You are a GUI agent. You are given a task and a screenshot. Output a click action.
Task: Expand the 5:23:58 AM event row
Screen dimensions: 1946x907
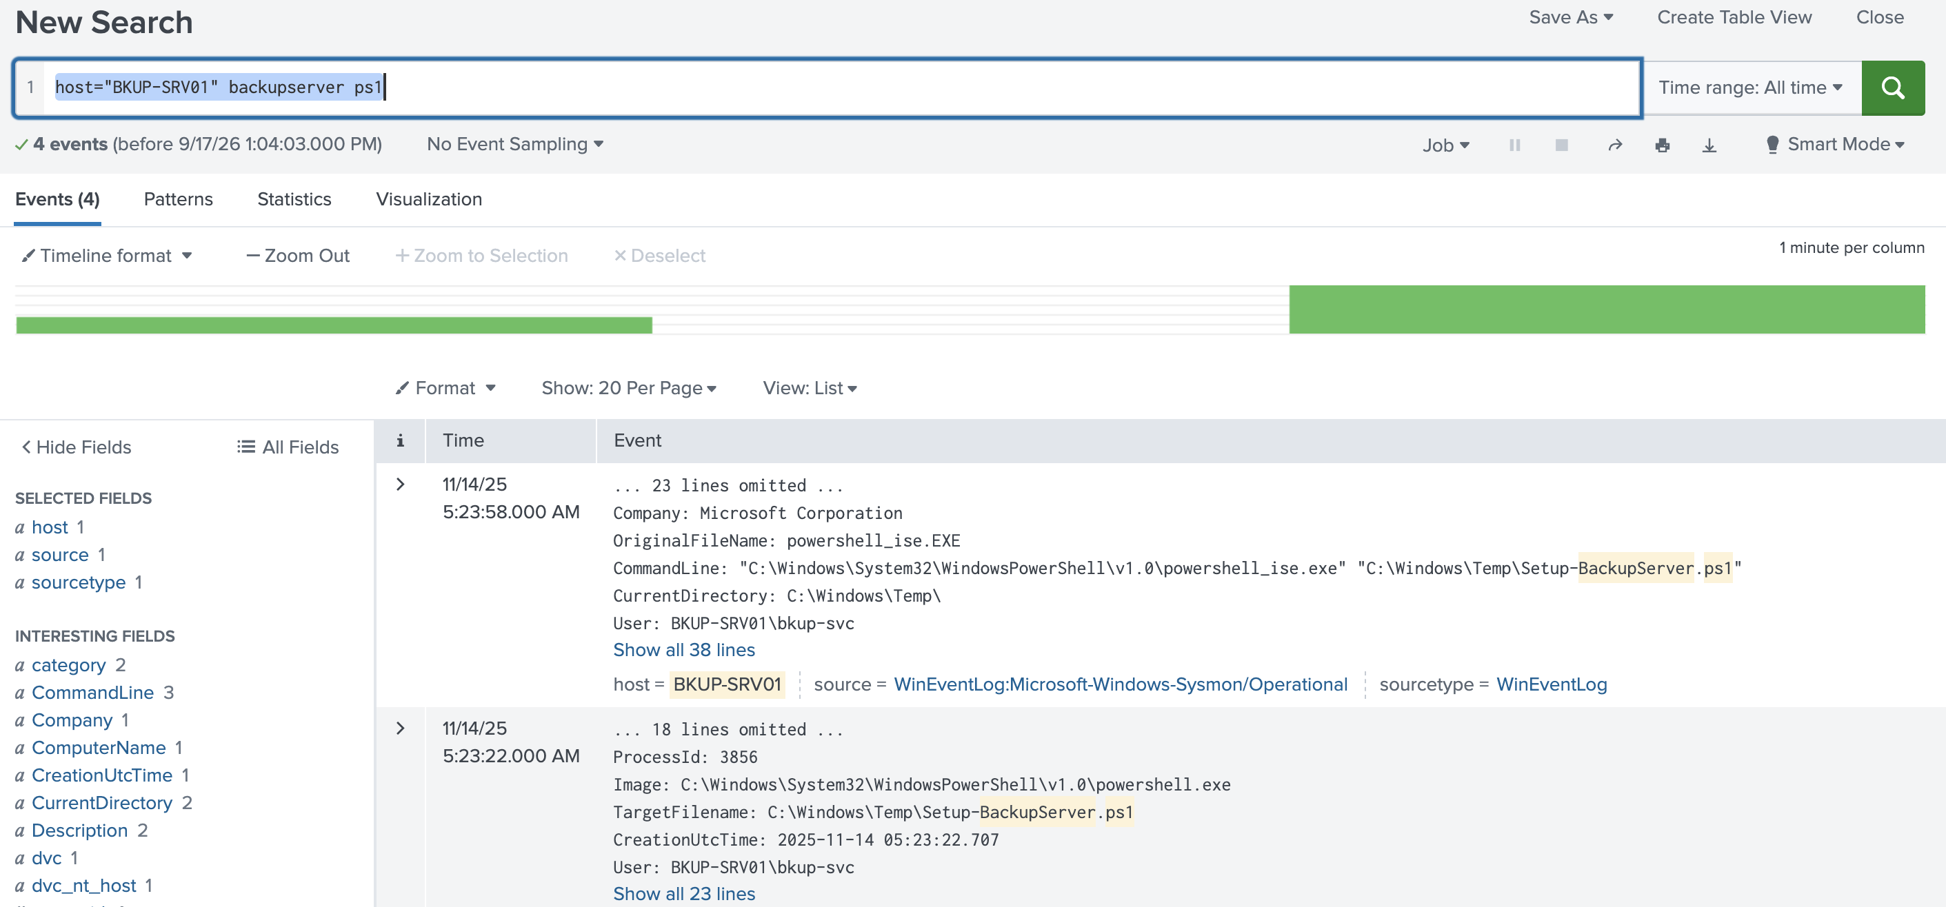click(x=401, y=484)
